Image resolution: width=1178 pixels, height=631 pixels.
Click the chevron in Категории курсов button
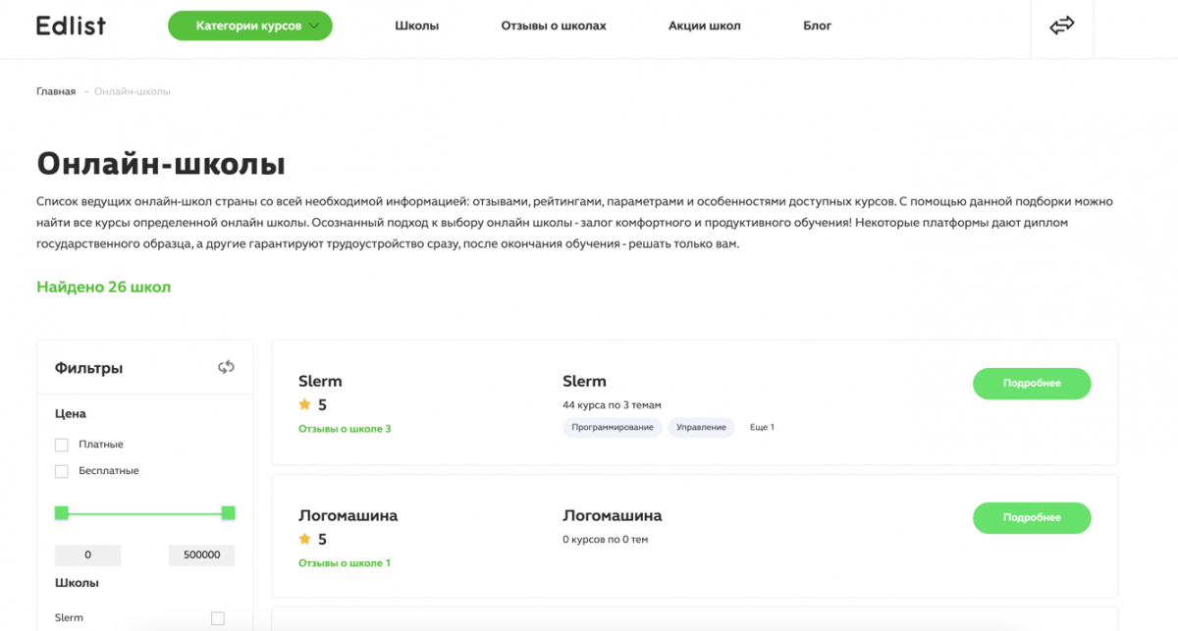click(314, 26)
